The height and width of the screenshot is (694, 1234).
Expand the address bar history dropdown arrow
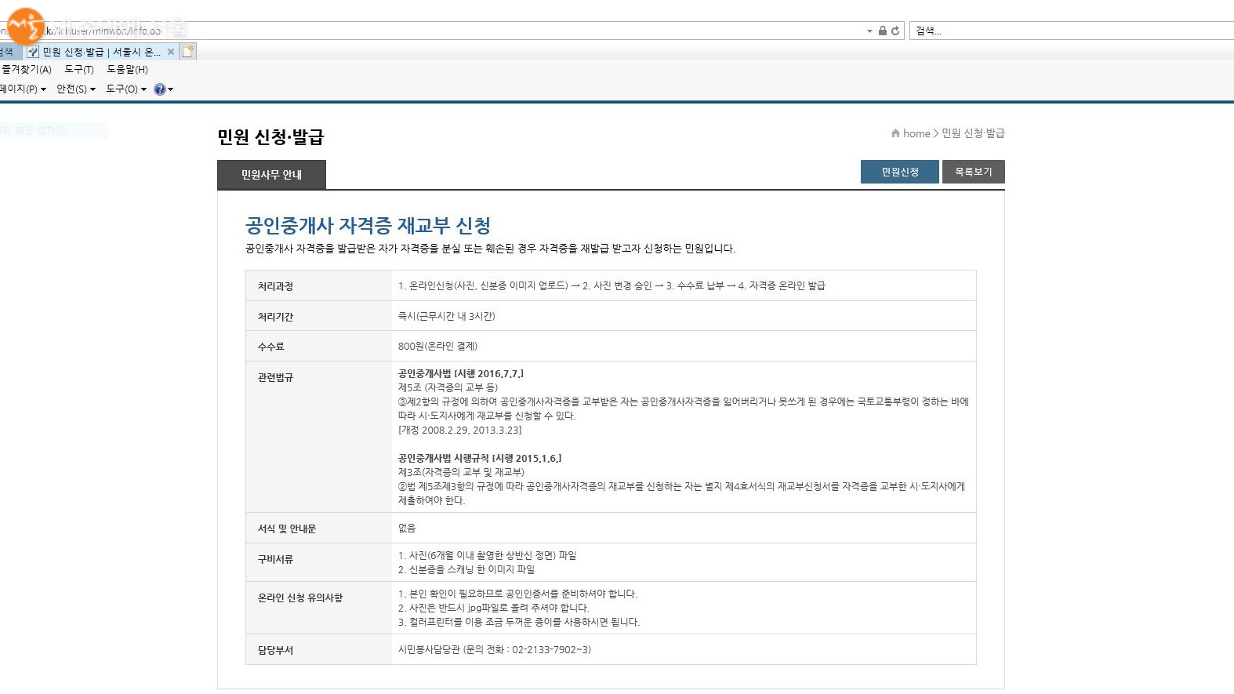869,31
